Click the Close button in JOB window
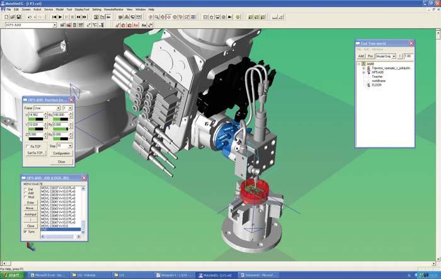The height and width of the screenshot is (279, 441). coord(30,226)
